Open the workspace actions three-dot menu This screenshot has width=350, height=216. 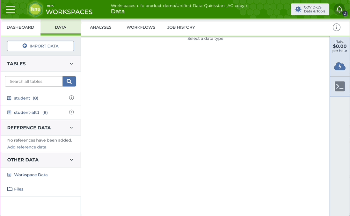337,27
